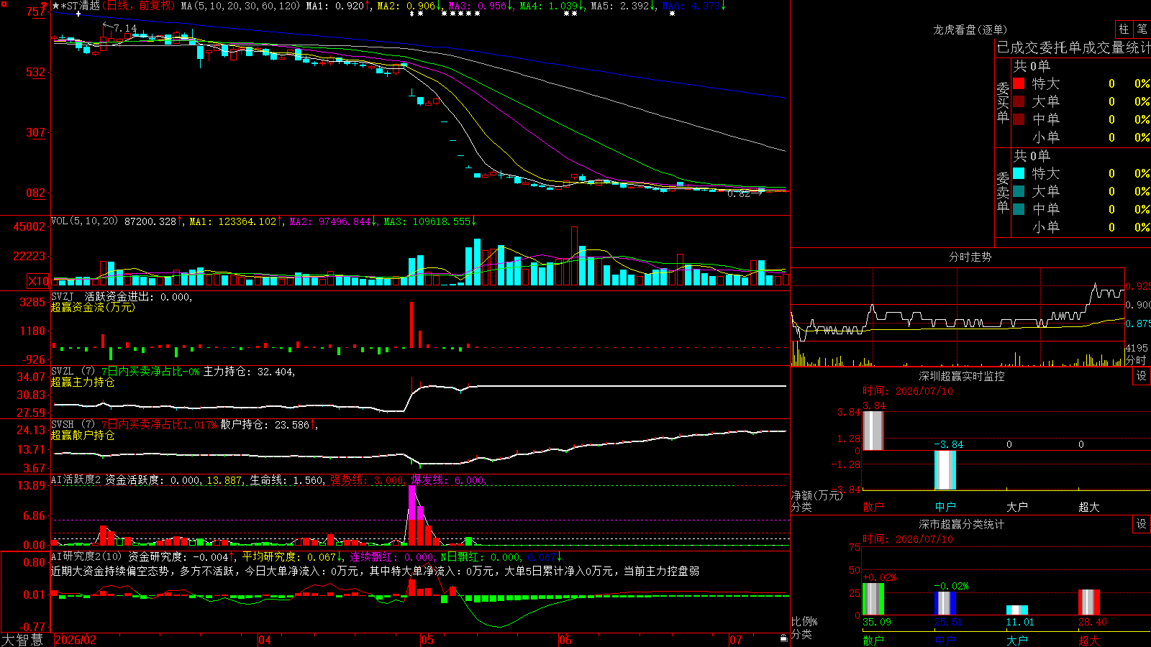Click the lock icon at the timeline's right end
The height and width of the screenshot is (647, 1151).
pyautogui.click(x=783, y=638)
